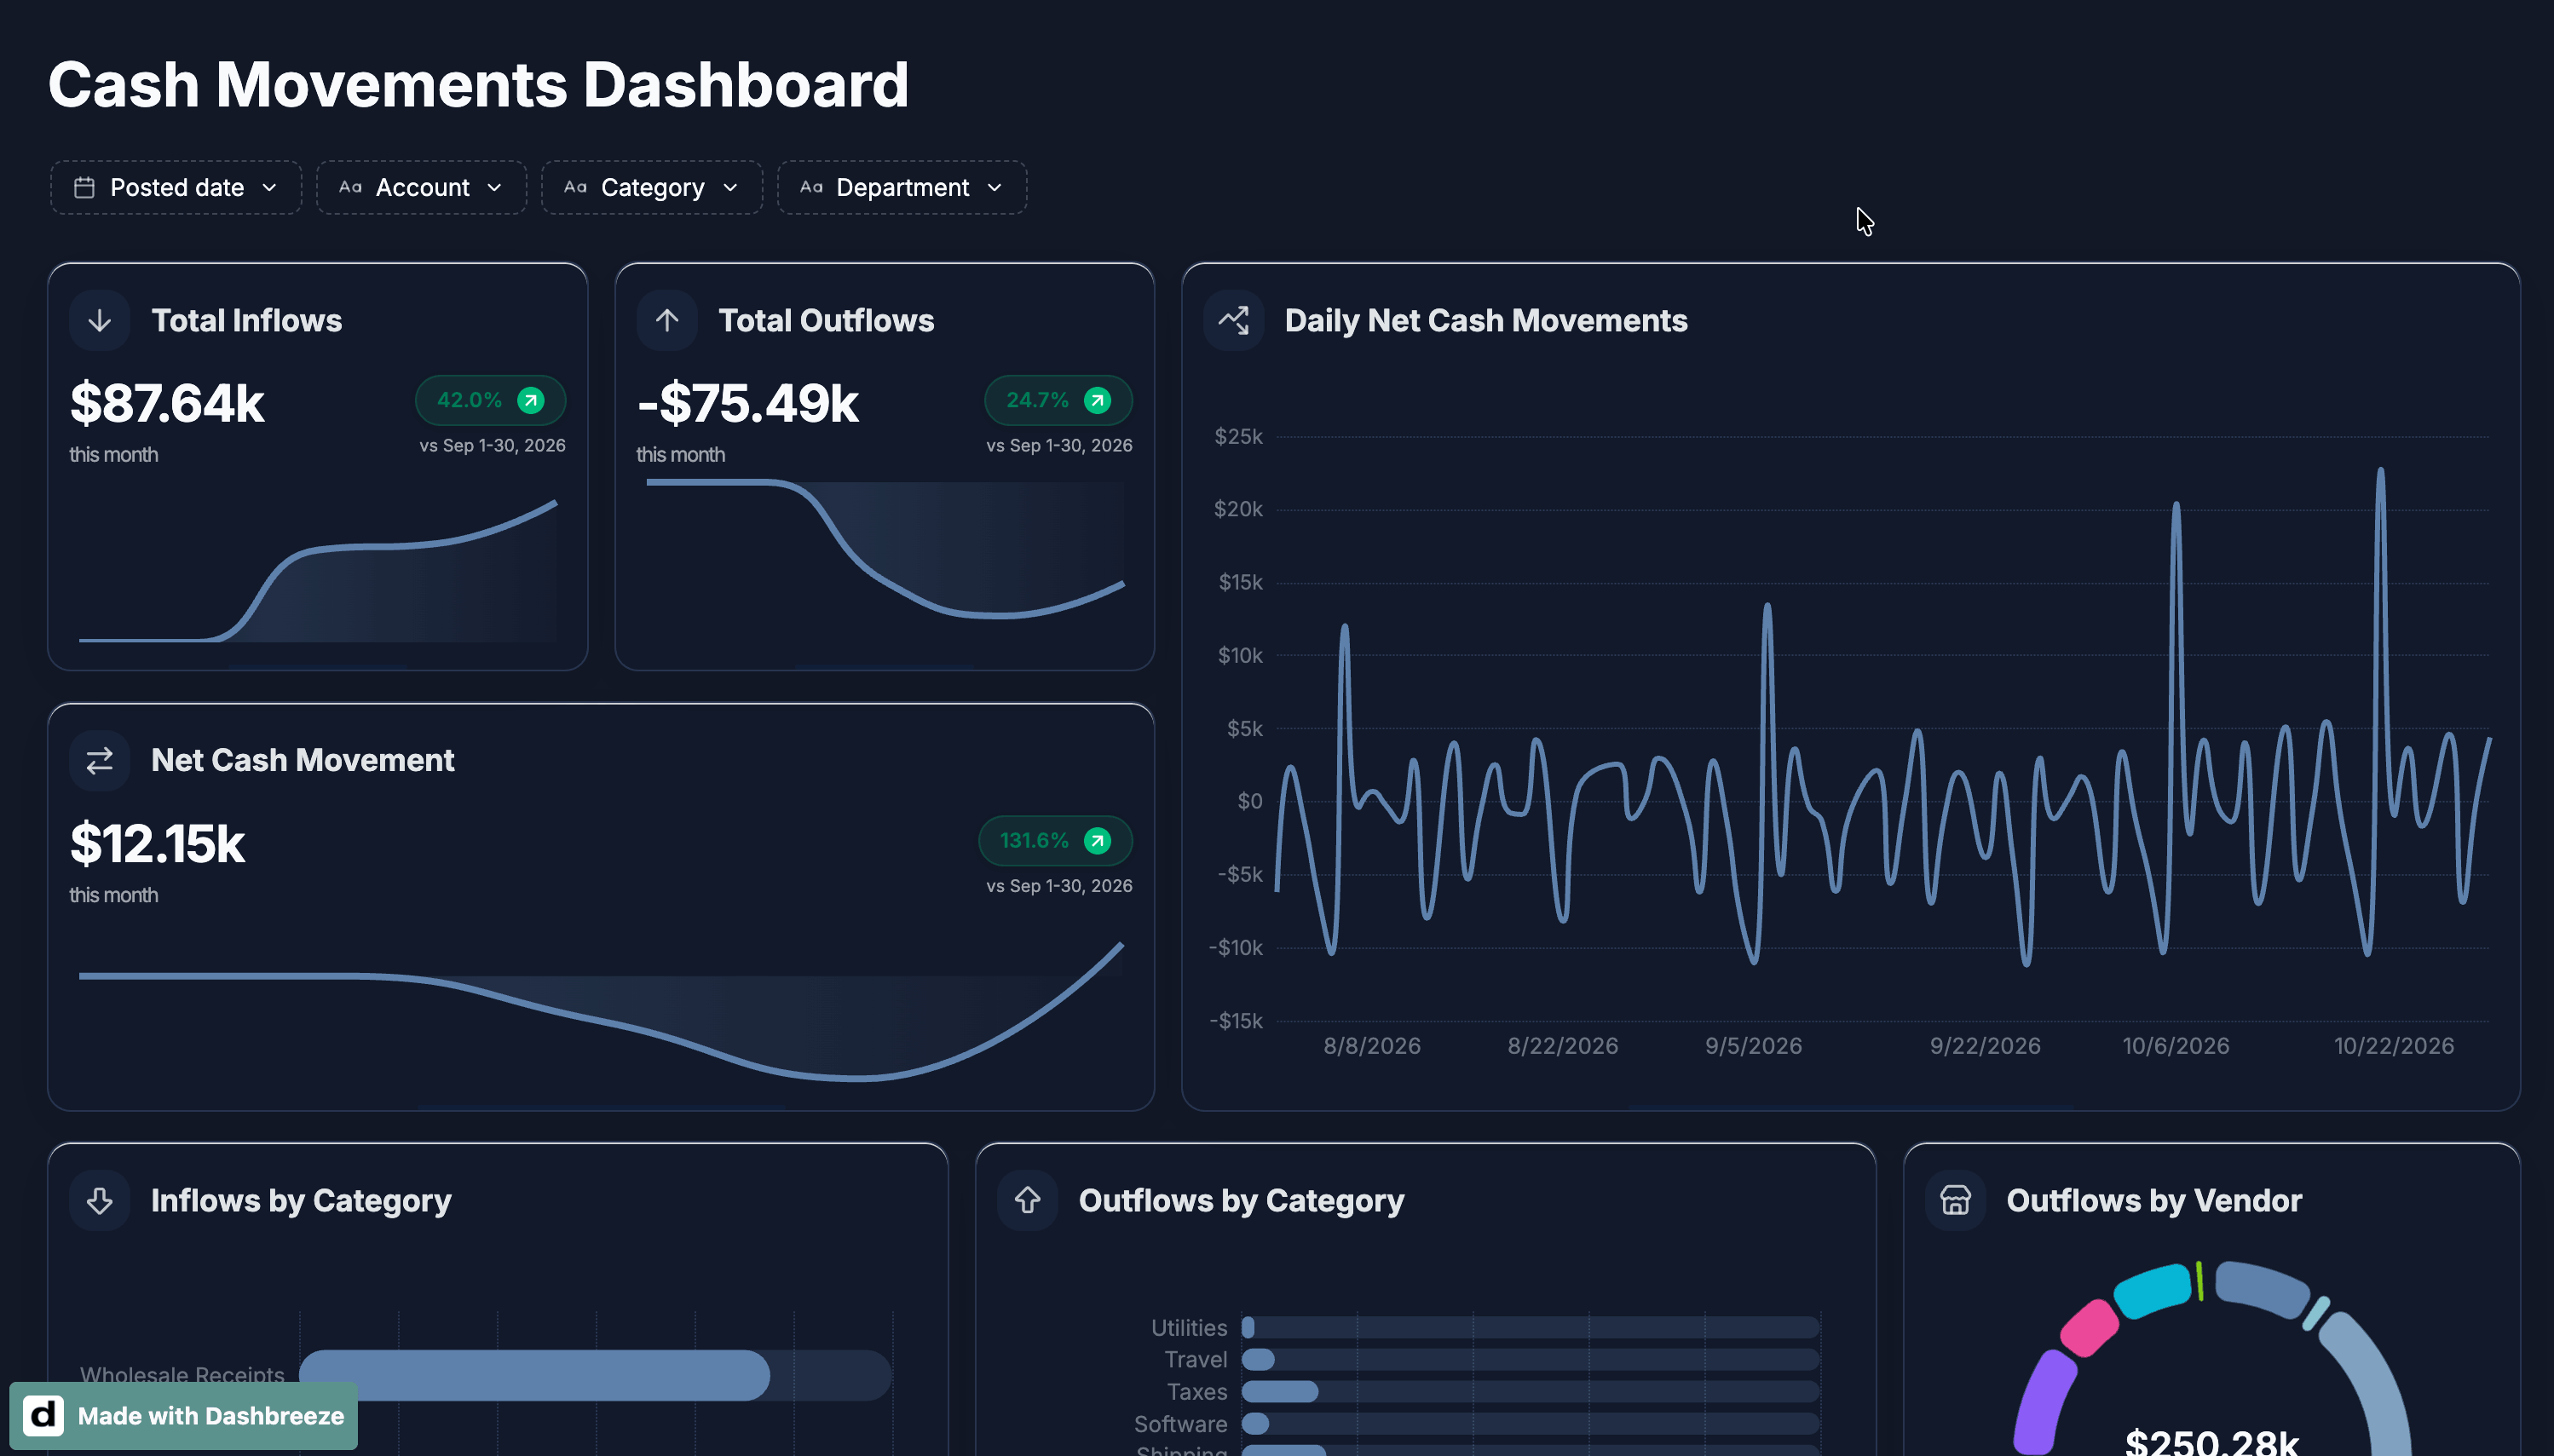The height and width of the screenshot is (1456, 2554).
Task: Click the Travel outflow bar
Action: [1258, 1359]
